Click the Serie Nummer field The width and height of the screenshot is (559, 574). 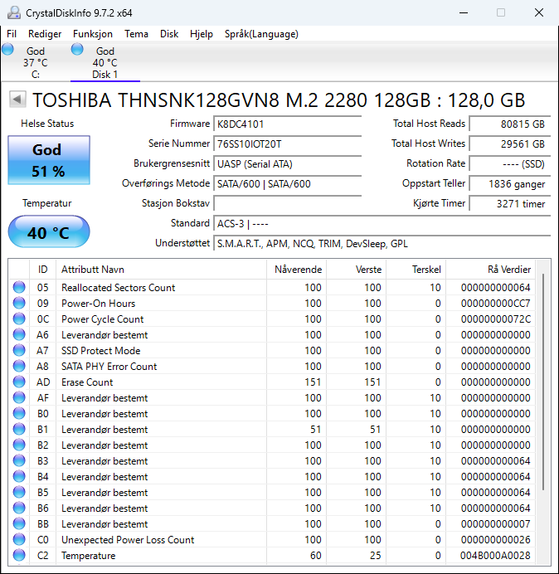pos(287,143)
